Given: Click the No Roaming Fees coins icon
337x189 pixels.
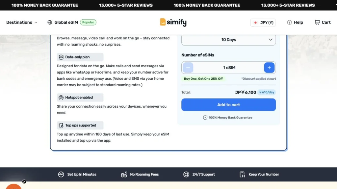Looking at the screenshot, I should (x=124, y=175).
